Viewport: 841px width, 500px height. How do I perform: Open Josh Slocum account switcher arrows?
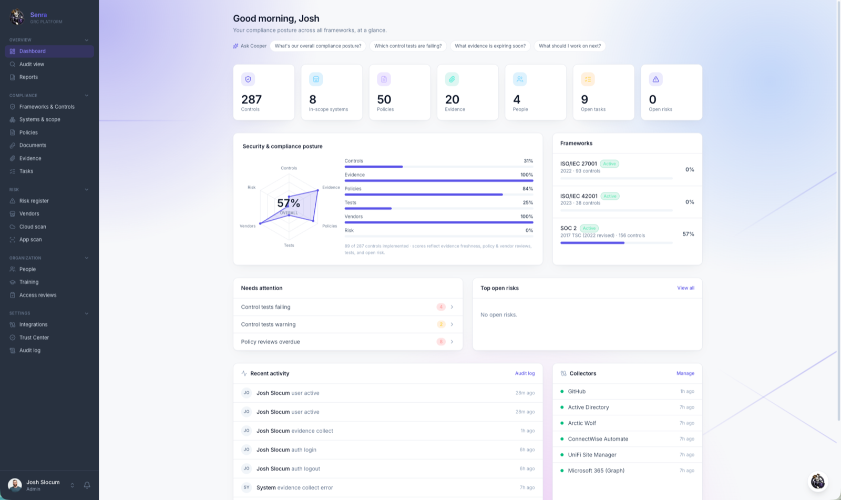[x=73, y=485]
